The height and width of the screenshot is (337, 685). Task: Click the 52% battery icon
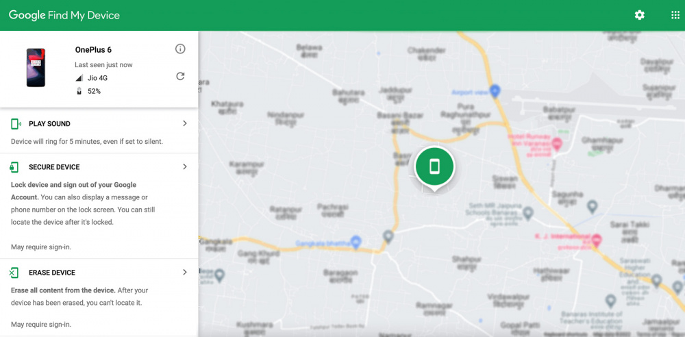pyautogui.click(x=79, y=91)
